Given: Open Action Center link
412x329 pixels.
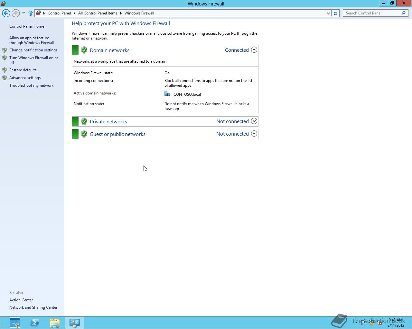Looking at the screenshot, I should coord(21,300).
